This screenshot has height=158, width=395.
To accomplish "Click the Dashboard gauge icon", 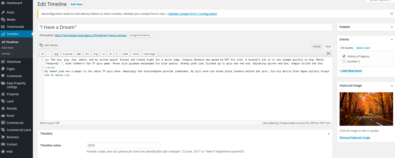I will click(3, 3).
